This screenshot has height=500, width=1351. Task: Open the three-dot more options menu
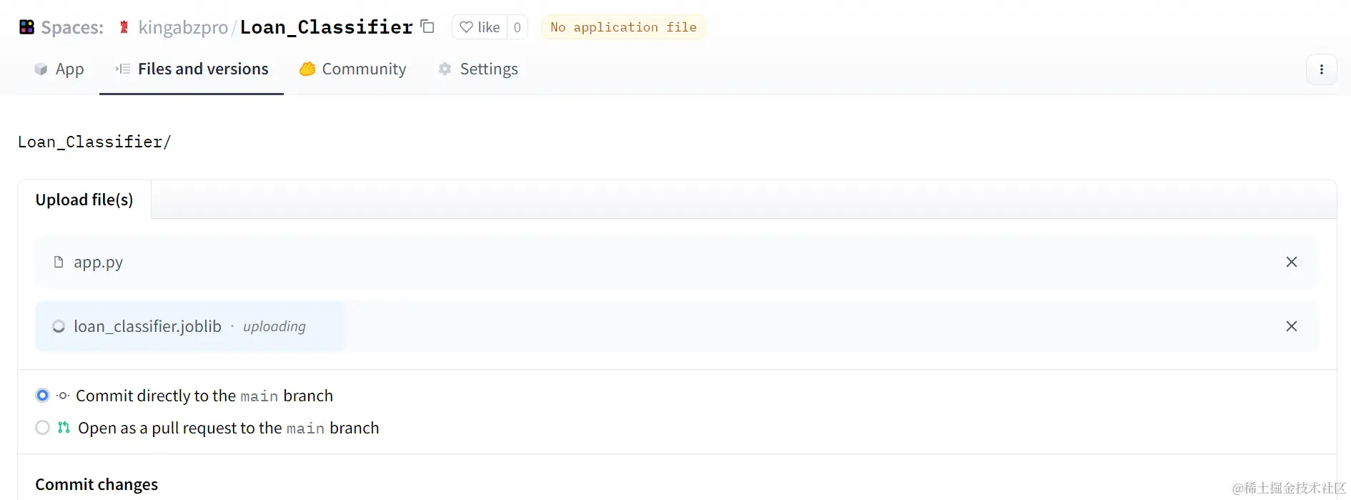tap(1322, 69)
